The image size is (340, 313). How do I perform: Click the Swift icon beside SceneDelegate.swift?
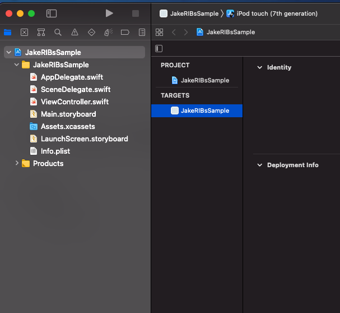point(34,90)
